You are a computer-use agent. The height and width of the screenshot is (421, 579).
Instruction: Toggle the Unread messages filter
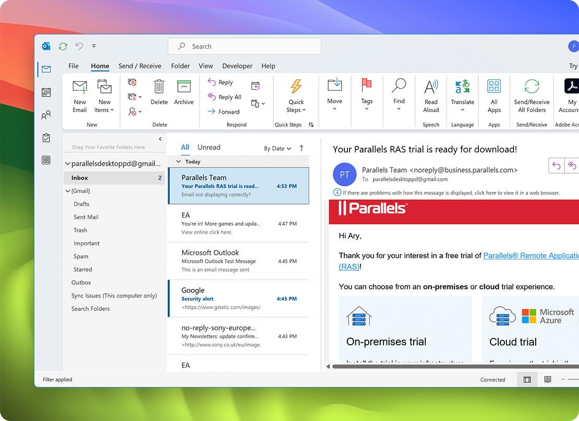(209, 147)
